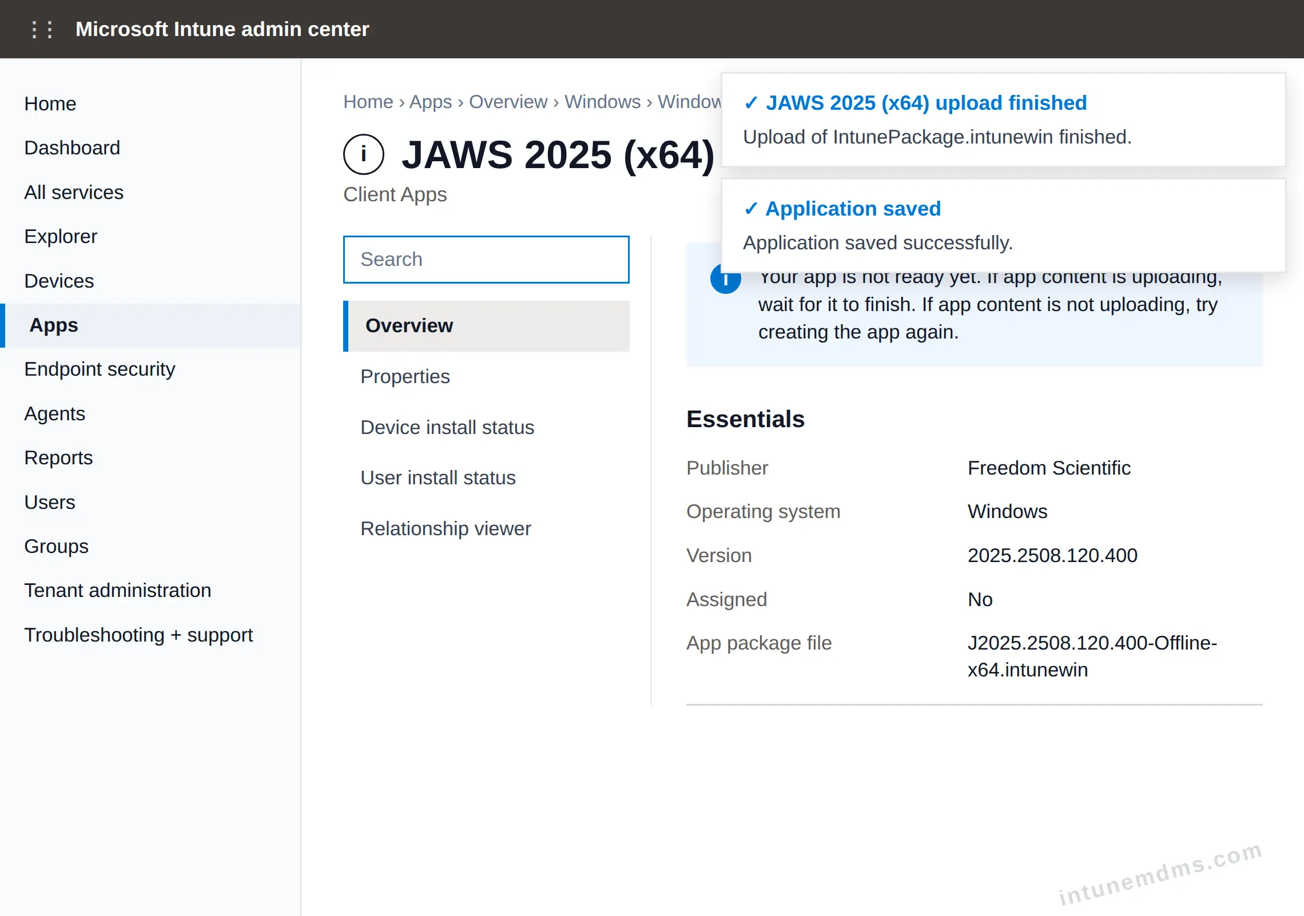Select the Overview tab in app menu
Image resolution: width=1304 pixels, height=916 pixels.
click(486, 326)
